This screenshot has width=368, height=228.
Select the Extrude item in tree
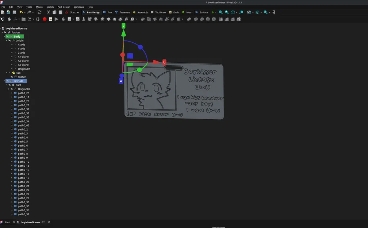pyautogui.click(x=18, y=81)
